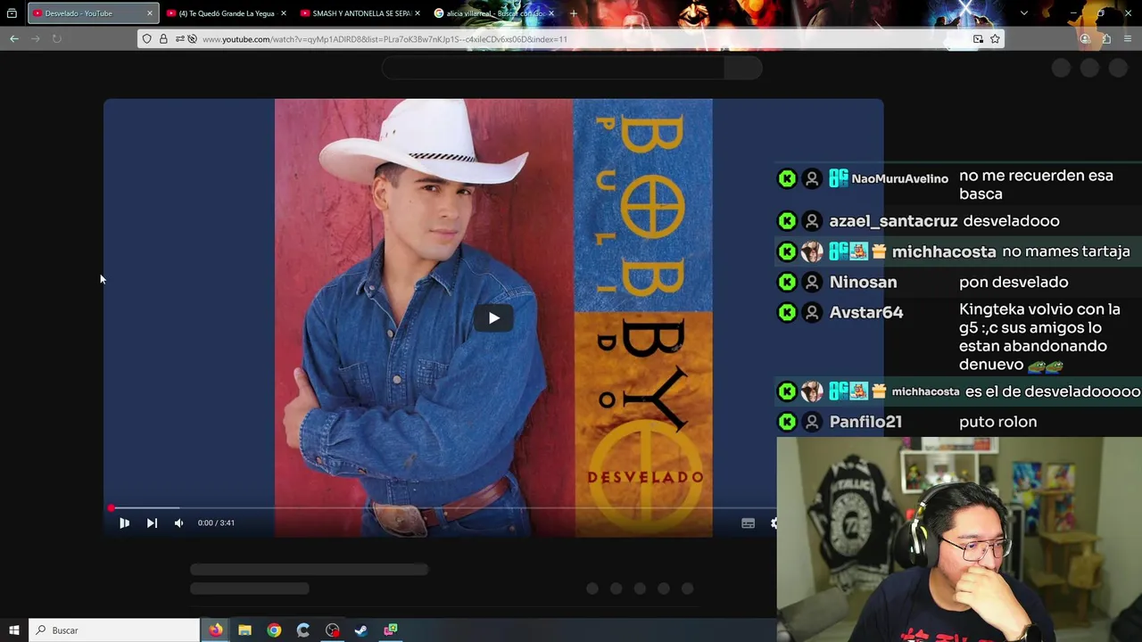Click the Kick icon beside NaoMuruAvelino

[x=787, y=179]
